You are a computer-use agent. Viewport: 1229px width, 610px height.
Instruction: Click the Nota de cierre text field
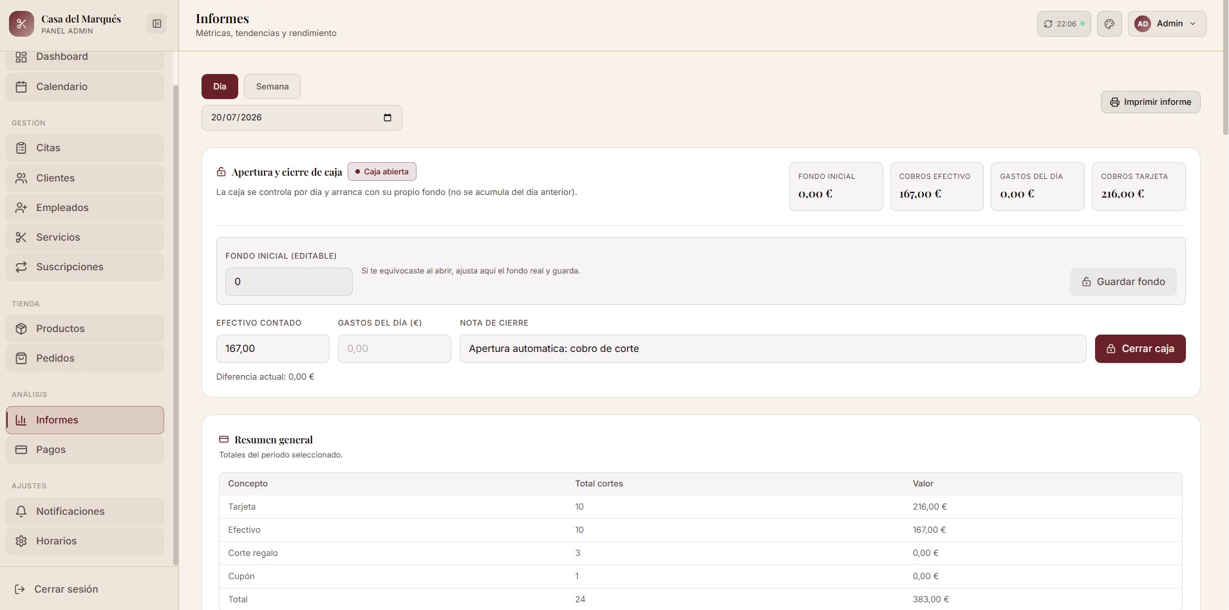773,349
